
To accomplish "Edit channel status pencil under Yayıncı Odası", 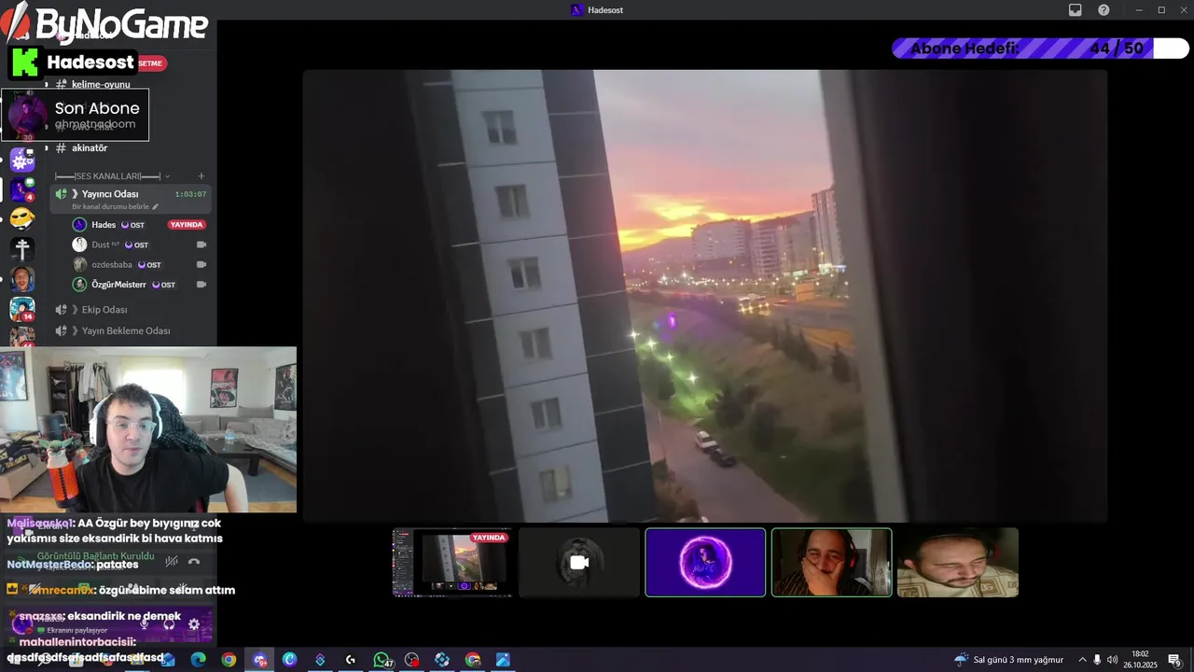I will [x=156, y=206].
